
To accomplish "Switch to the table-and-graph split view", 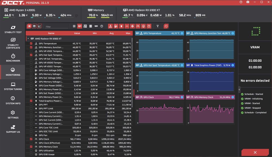I will pos(29,26).
